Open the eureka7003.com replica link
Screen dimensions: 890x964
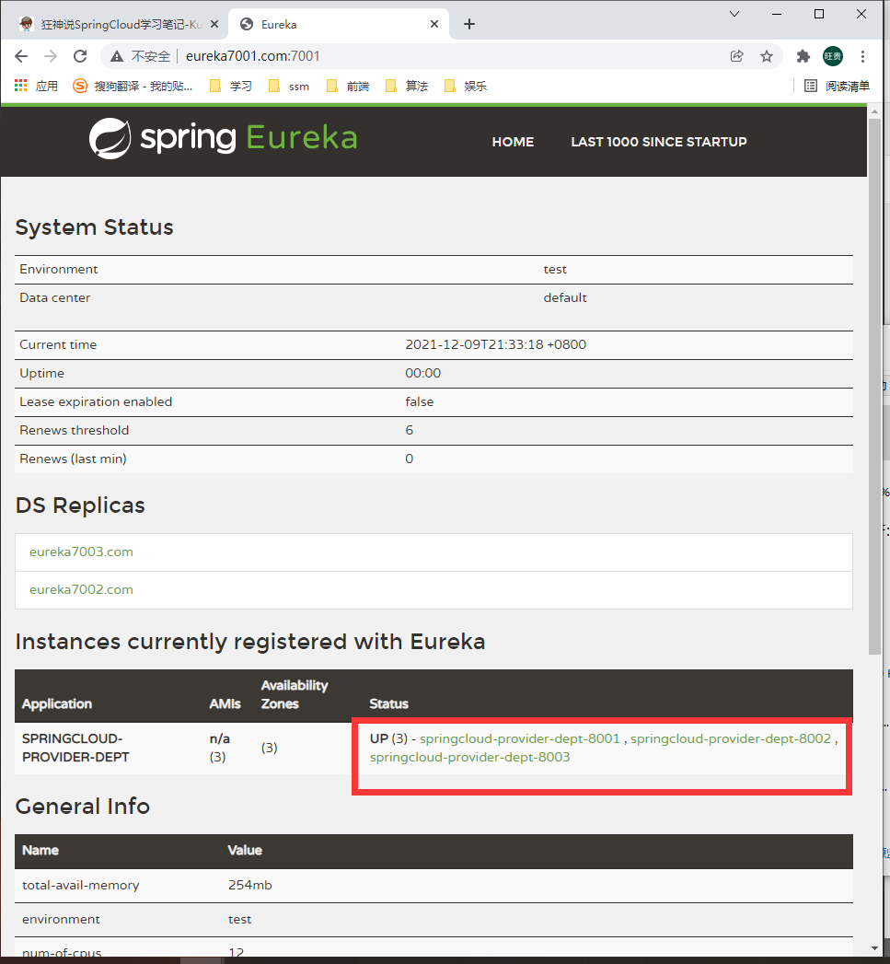pos(81,552)
